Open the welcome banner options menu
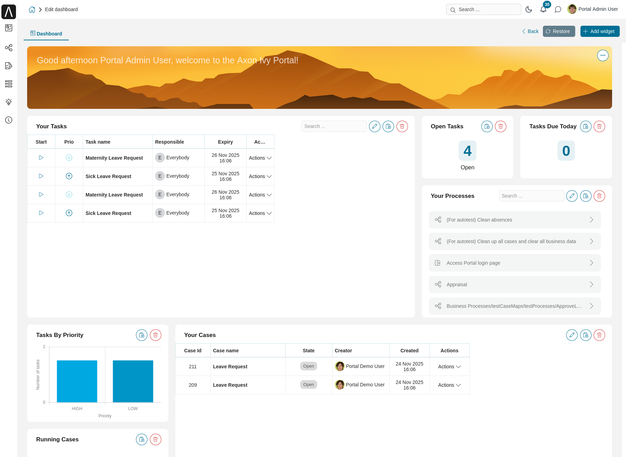The height and width of the screenshot is (457, 626). (x=603, y=55)
